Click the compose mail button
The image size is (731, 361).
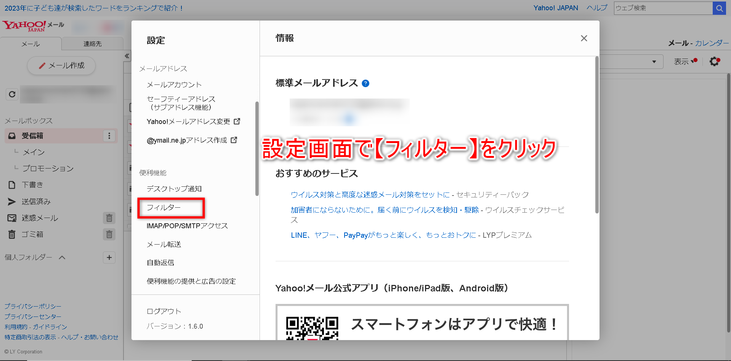[61, 66]
